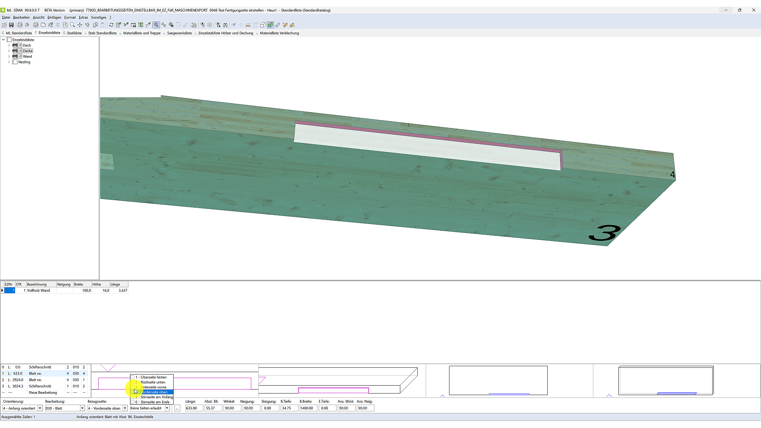
Task: Click the save diskette icon
Action: coord(11,25)
